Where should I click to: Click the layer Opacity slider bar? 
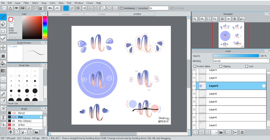[x=236, y=56]
